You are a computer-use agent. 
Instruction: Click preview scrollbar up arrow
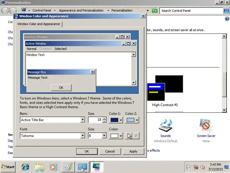pos(133,54)
